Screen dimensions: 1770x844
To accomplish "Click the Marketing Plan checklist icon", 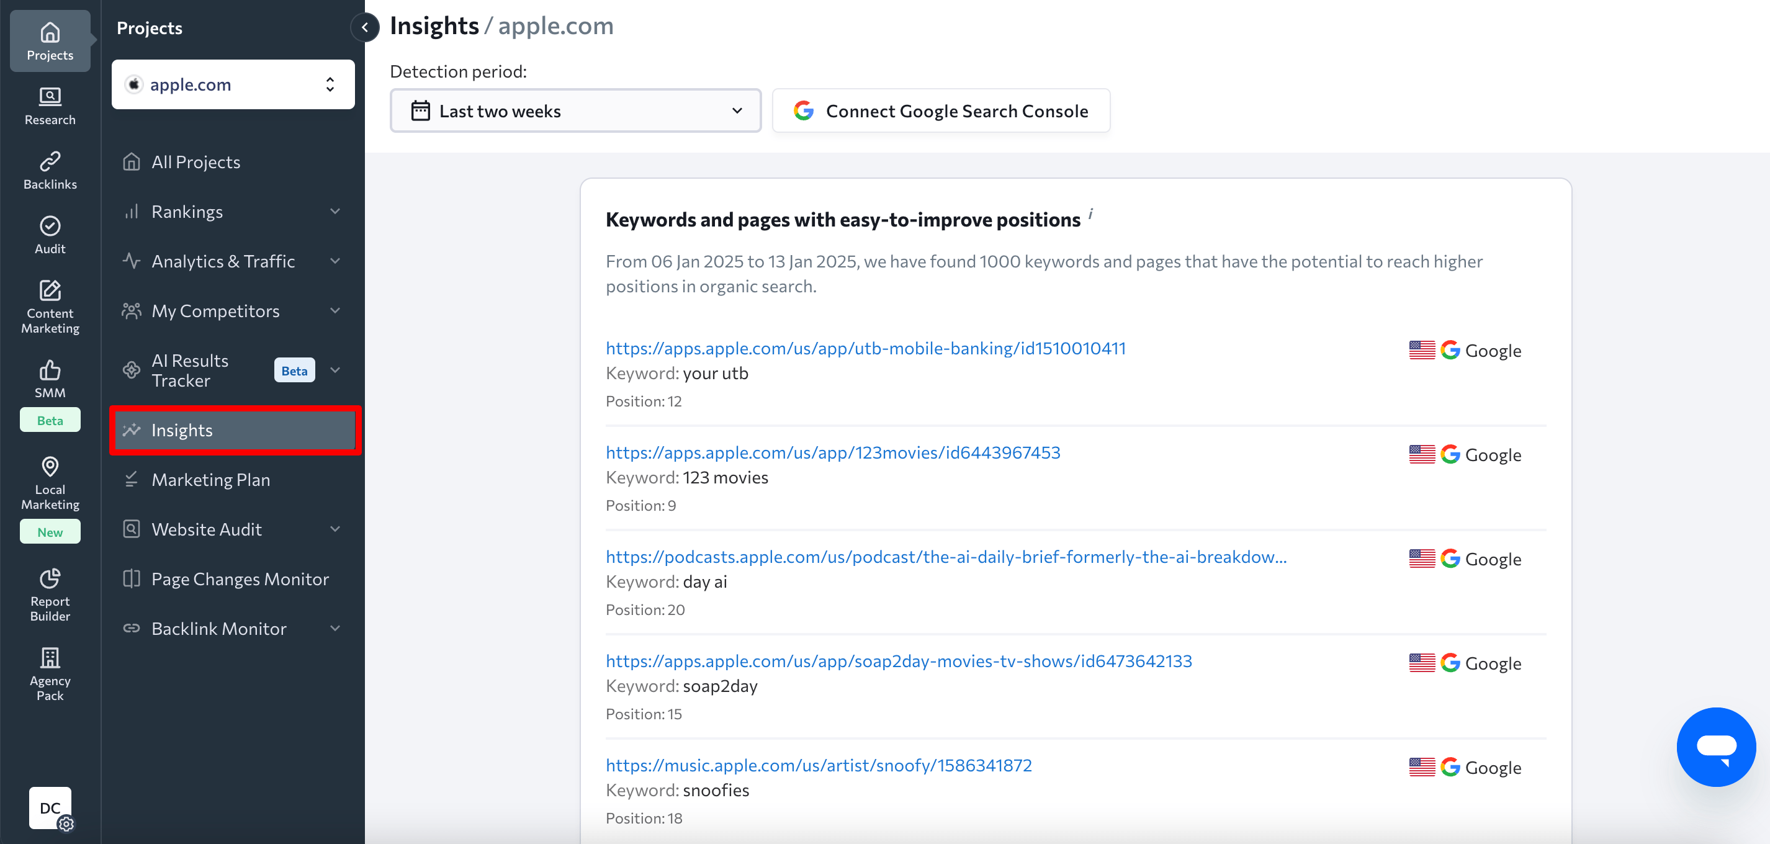I will click(131, 479).
